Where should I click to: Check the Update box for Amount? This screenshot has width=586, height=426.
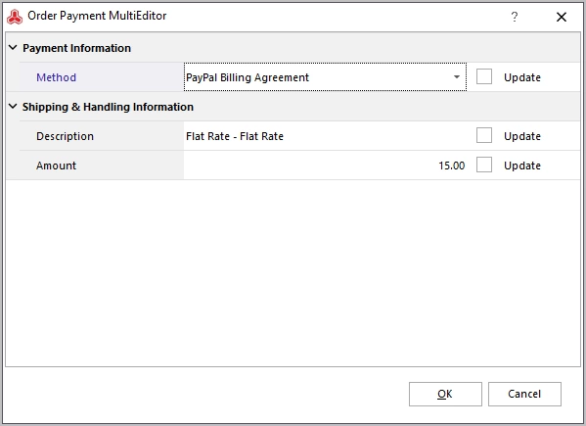[484, 165]
